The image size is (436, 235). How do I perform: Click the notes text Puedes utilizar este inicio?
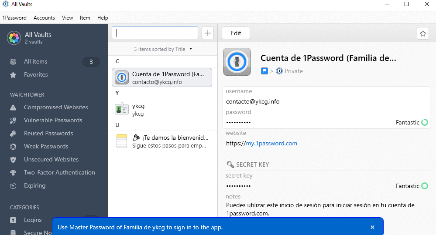click(x=320, y=209)
